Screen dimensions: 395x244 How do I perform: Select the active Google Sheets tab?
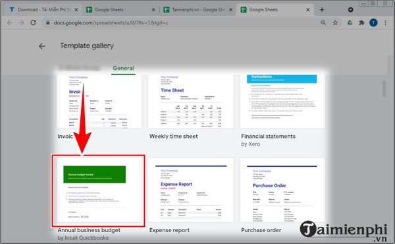coord(275,10)
